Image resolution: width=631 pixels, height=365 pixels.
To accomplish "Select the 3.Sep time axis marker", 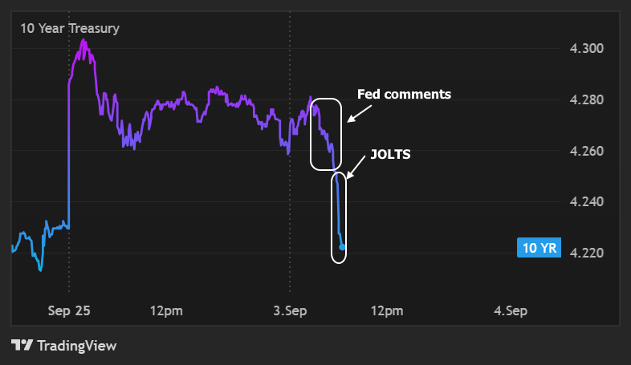I will pyautogui.click(x=290, y=310).
